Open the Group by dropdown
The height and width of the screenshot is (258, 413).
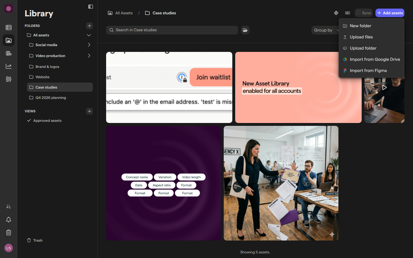click(325, 30)
